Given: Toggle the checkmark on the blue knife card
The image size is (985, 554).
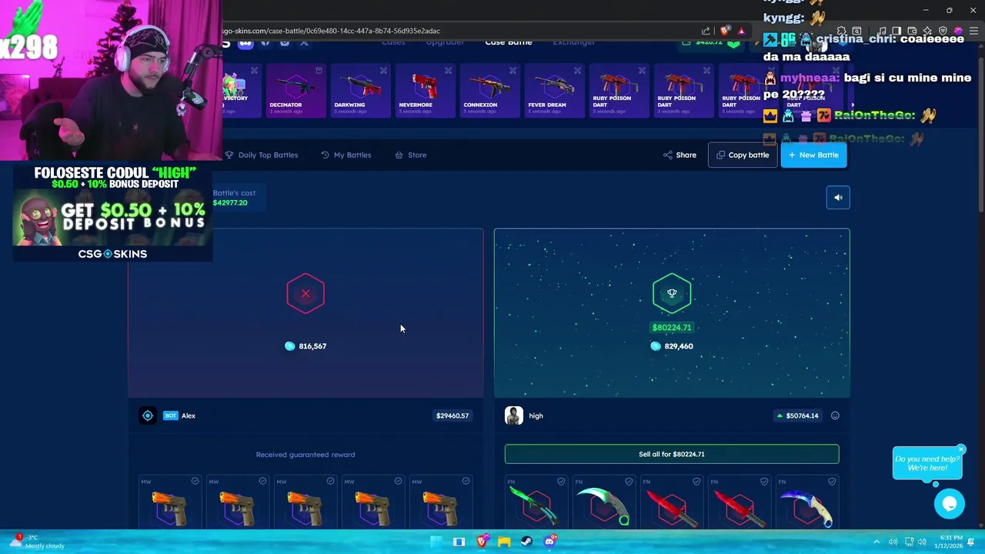Looking at the screenshot, I should (x=832, y=482).
